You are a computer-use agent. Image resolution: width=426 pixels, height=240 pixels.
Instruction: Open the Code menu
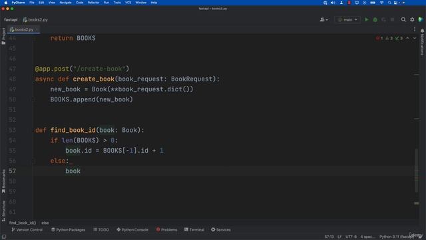click(x=80, y=3)
